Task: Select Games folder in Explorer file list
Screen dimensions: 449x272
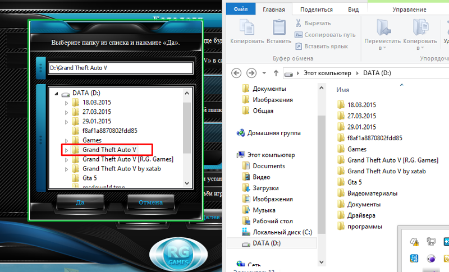Action: [352, 149]
